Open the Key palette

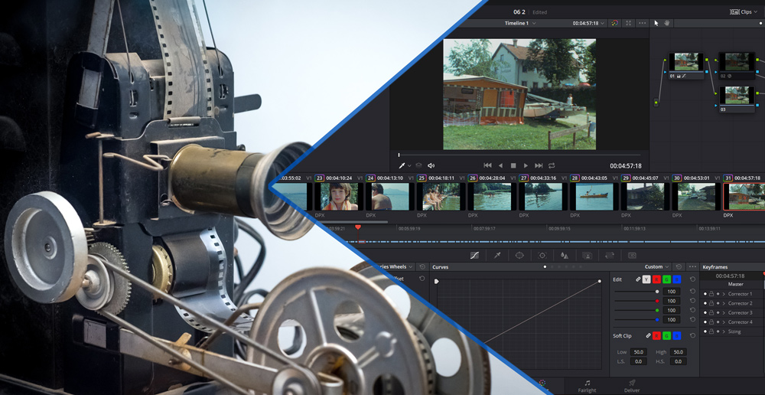tap(587, 256)
